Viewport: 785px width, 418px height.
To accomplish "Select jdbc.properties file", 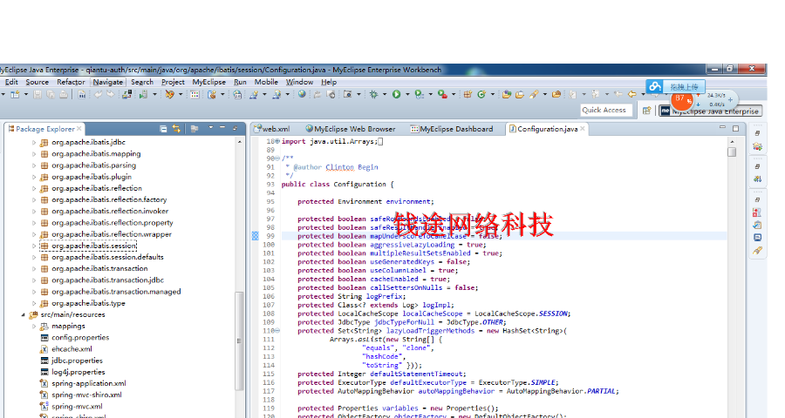I will coord(77,361).
